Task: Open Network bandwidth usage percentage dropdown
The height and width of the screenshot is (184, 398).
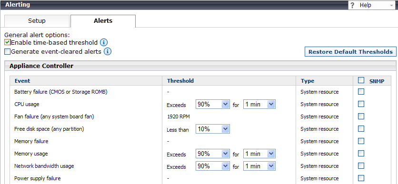Action: [213, 166]
